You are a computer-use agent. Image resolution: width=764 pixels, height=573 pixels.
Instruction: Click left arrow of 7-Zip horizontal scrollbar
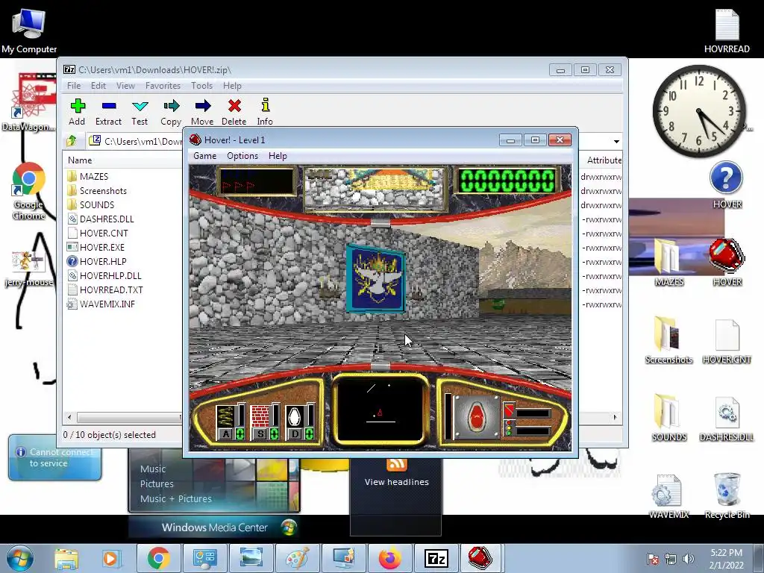[x=69, y=418]
